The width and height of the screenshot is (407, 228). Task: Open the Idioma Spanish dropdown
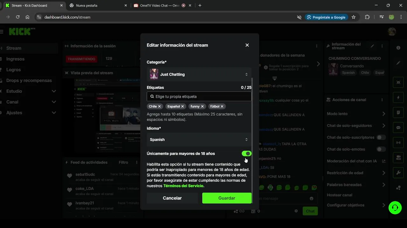199,140
